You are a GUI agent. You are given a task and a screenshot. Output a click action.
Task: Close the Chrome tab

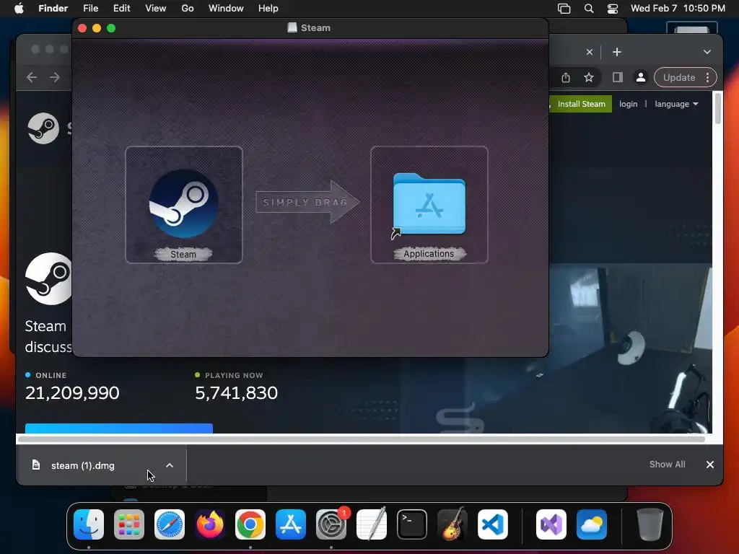(590, 52)
